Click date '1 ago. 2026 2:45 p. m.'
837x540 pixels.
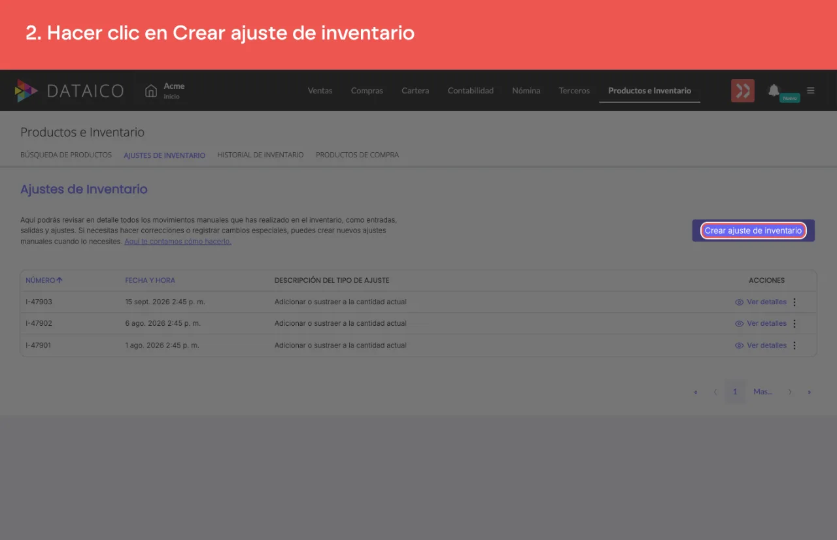[x=162, y=345]
